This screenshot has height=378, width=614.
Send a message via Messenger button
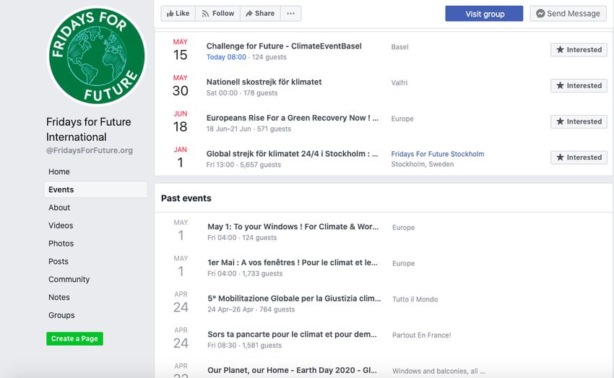(568, 13)
